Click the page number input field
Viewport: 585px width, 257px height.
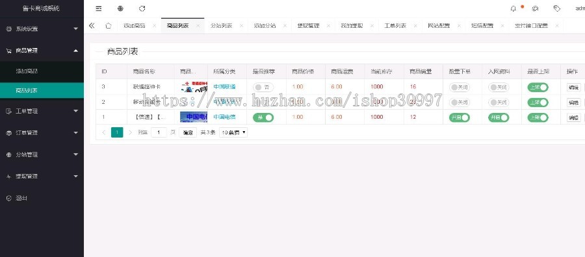pos(159,132)
